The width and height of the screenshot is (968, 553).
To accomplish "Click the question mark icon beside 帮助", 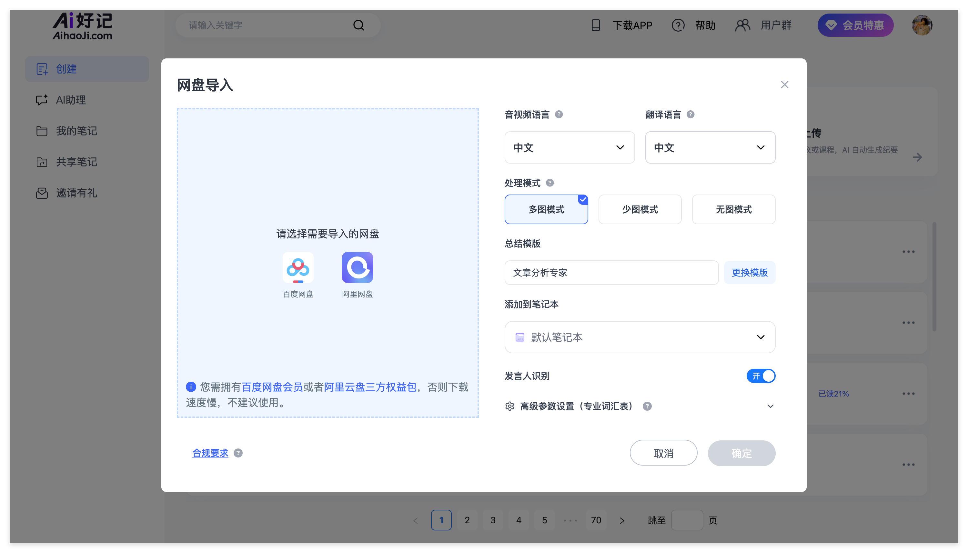I will tap(678, 25).
